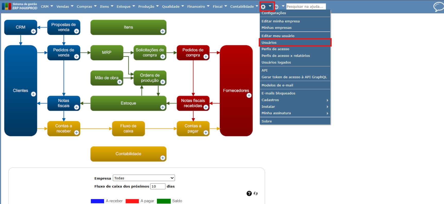
Task: Click plus icon on blue Notas fiscais box
Action: pyautogui.click(x=77, y=107)
